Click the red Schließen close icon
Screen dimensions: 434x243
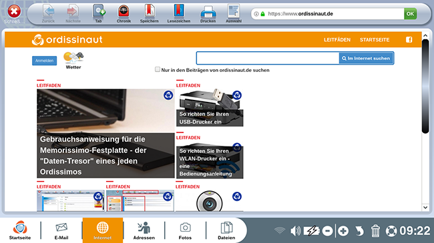point(14,11)
